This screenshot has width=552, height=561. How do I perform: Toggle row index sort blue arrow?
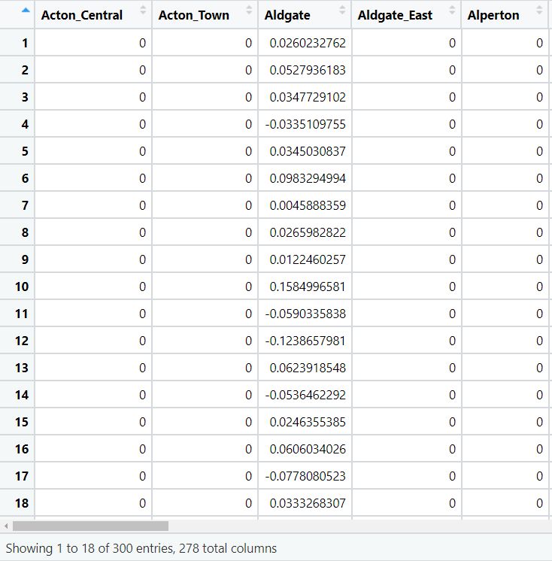click(26, 10)
